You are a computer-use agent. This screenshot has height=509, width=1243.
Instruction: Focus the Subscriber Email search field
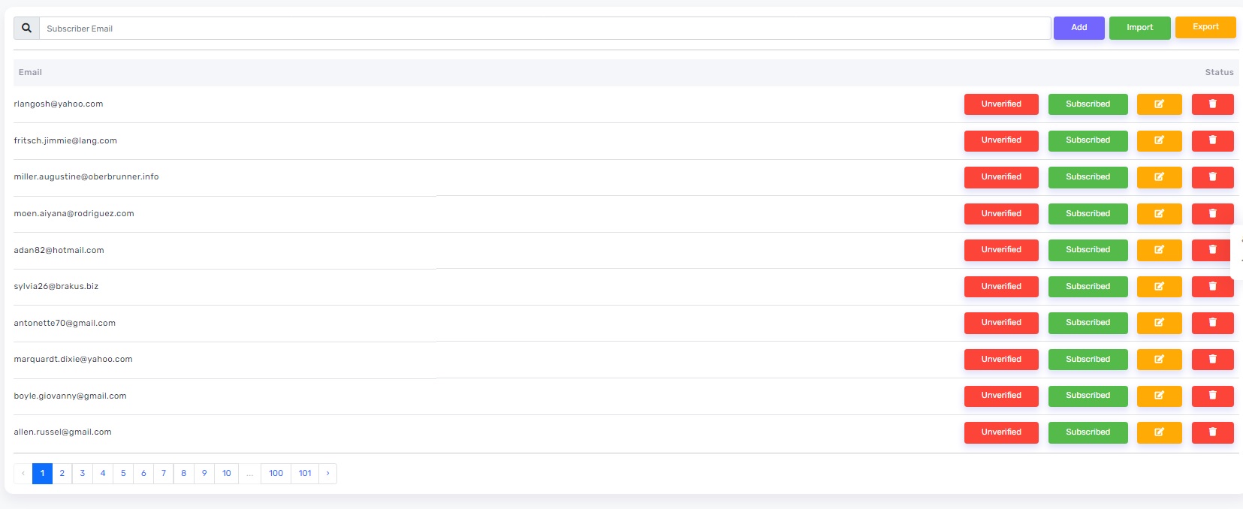coord(545,29)
